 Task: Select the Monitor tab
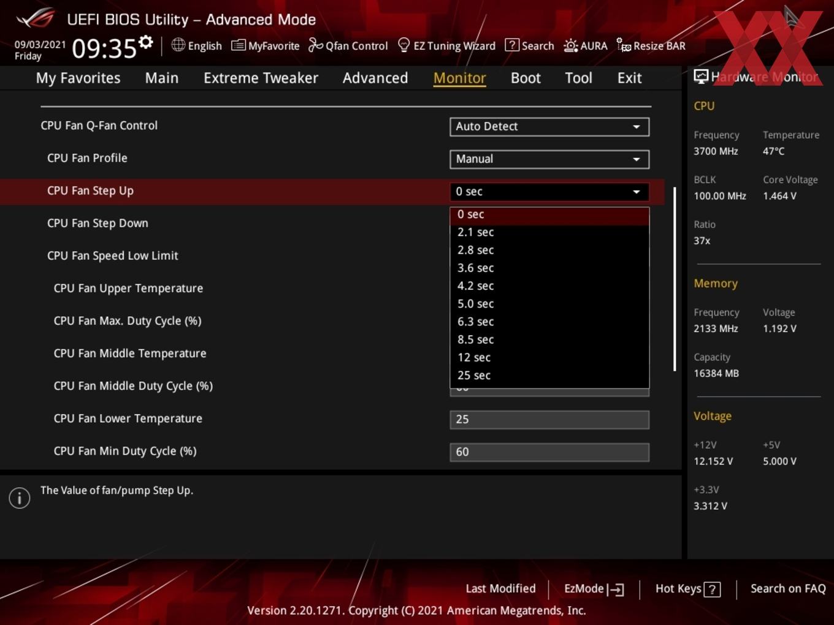pyautogui.click(x=459, y=78)
